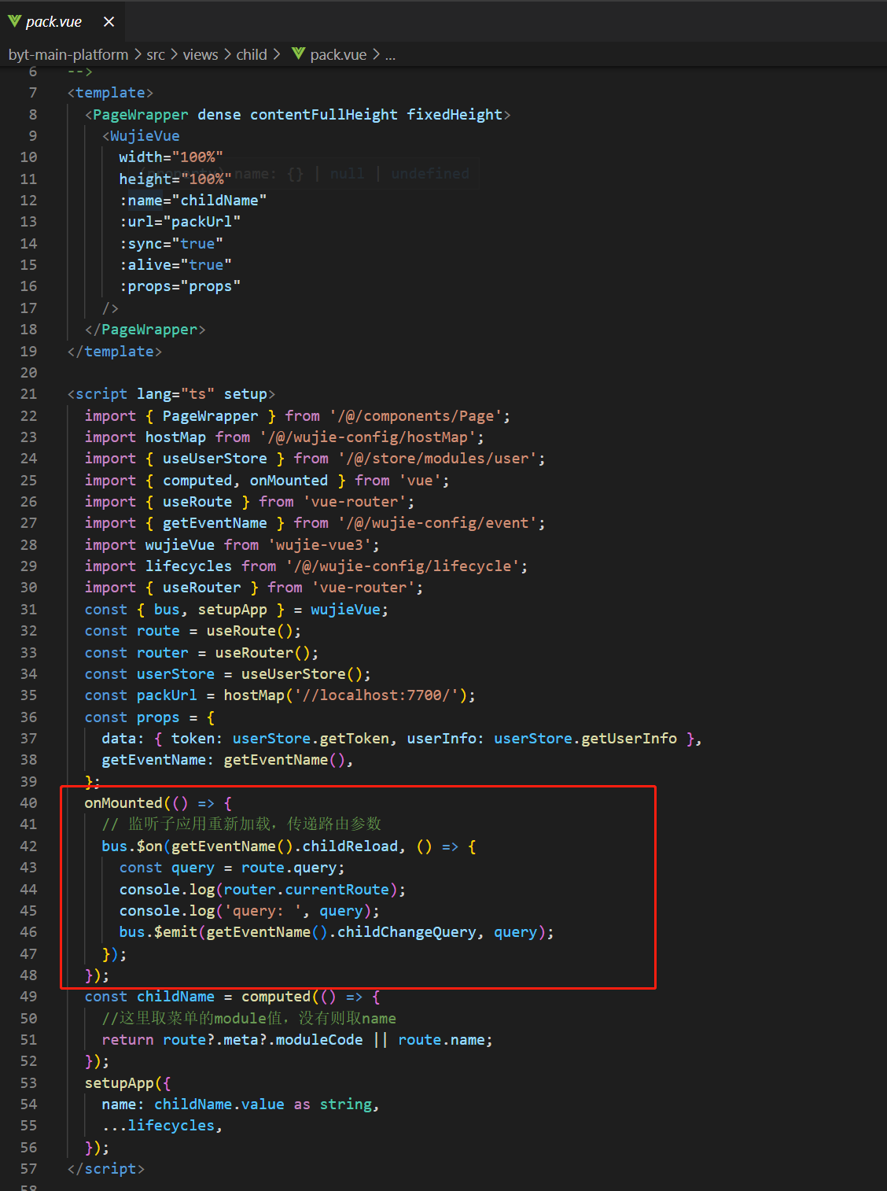
Task: Close the pack.vue editor tab
Action: coord(108,21)
